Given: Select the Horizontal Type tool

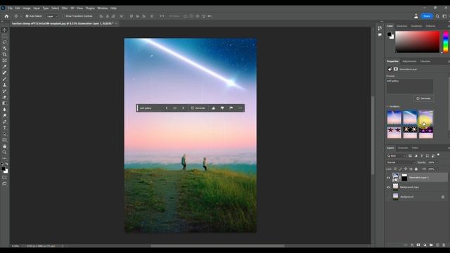Looking at the screenshot, I should [4, 128].
